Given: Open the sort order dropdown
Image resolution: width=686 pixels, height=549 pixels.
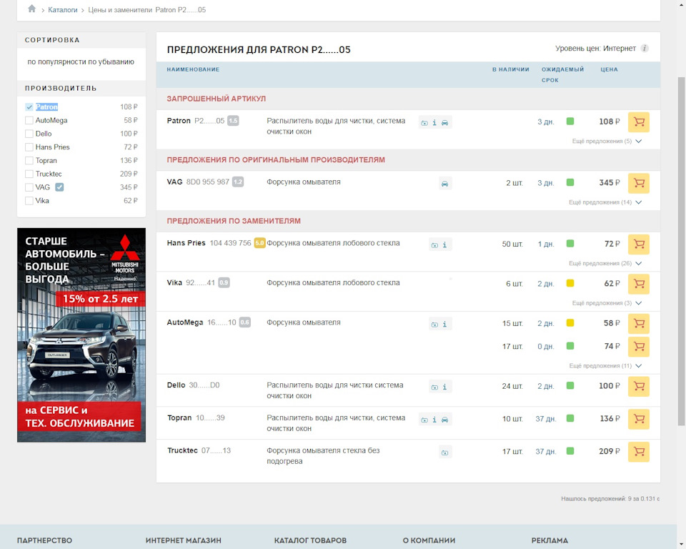Looking at the screenshot, I should click(81, 63).
